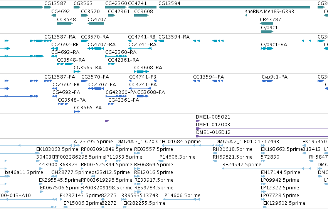Screen dimensions: 328x209
Task: Click protein CG4692-PB
Action: pyautogui.click(x=55, y=89)
